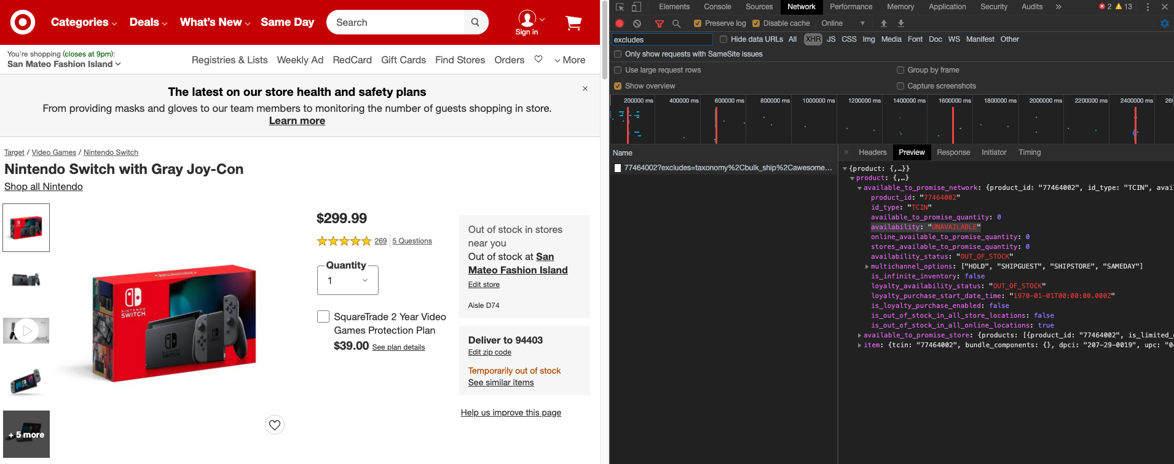Click See similar items link
This screenshot has height=464, width=1174.
click(501, 382)
